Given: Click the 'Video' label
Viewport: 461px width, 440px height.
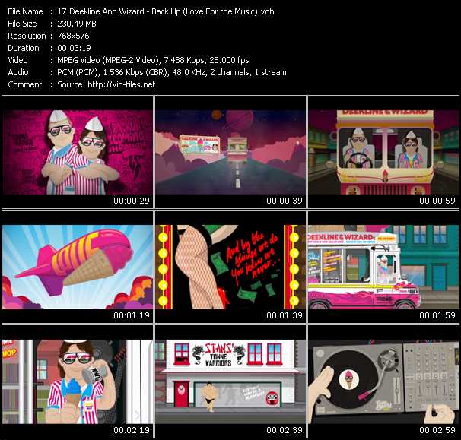Looking at the screenshot, I should tap(17, 60).
